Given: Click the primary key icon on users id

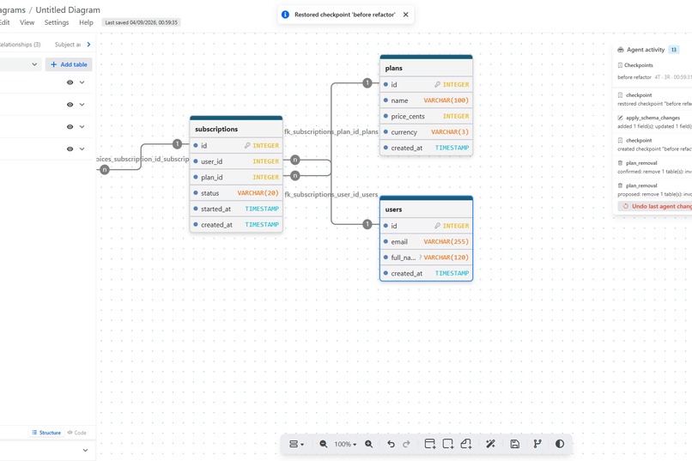Looking at the screenshot, I should (x=437, y=226).
